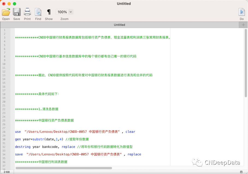Image resolution: width=248 pixels, height=174 pixels.
Task: Click the clear option after the use command
Action: point(130,132)
